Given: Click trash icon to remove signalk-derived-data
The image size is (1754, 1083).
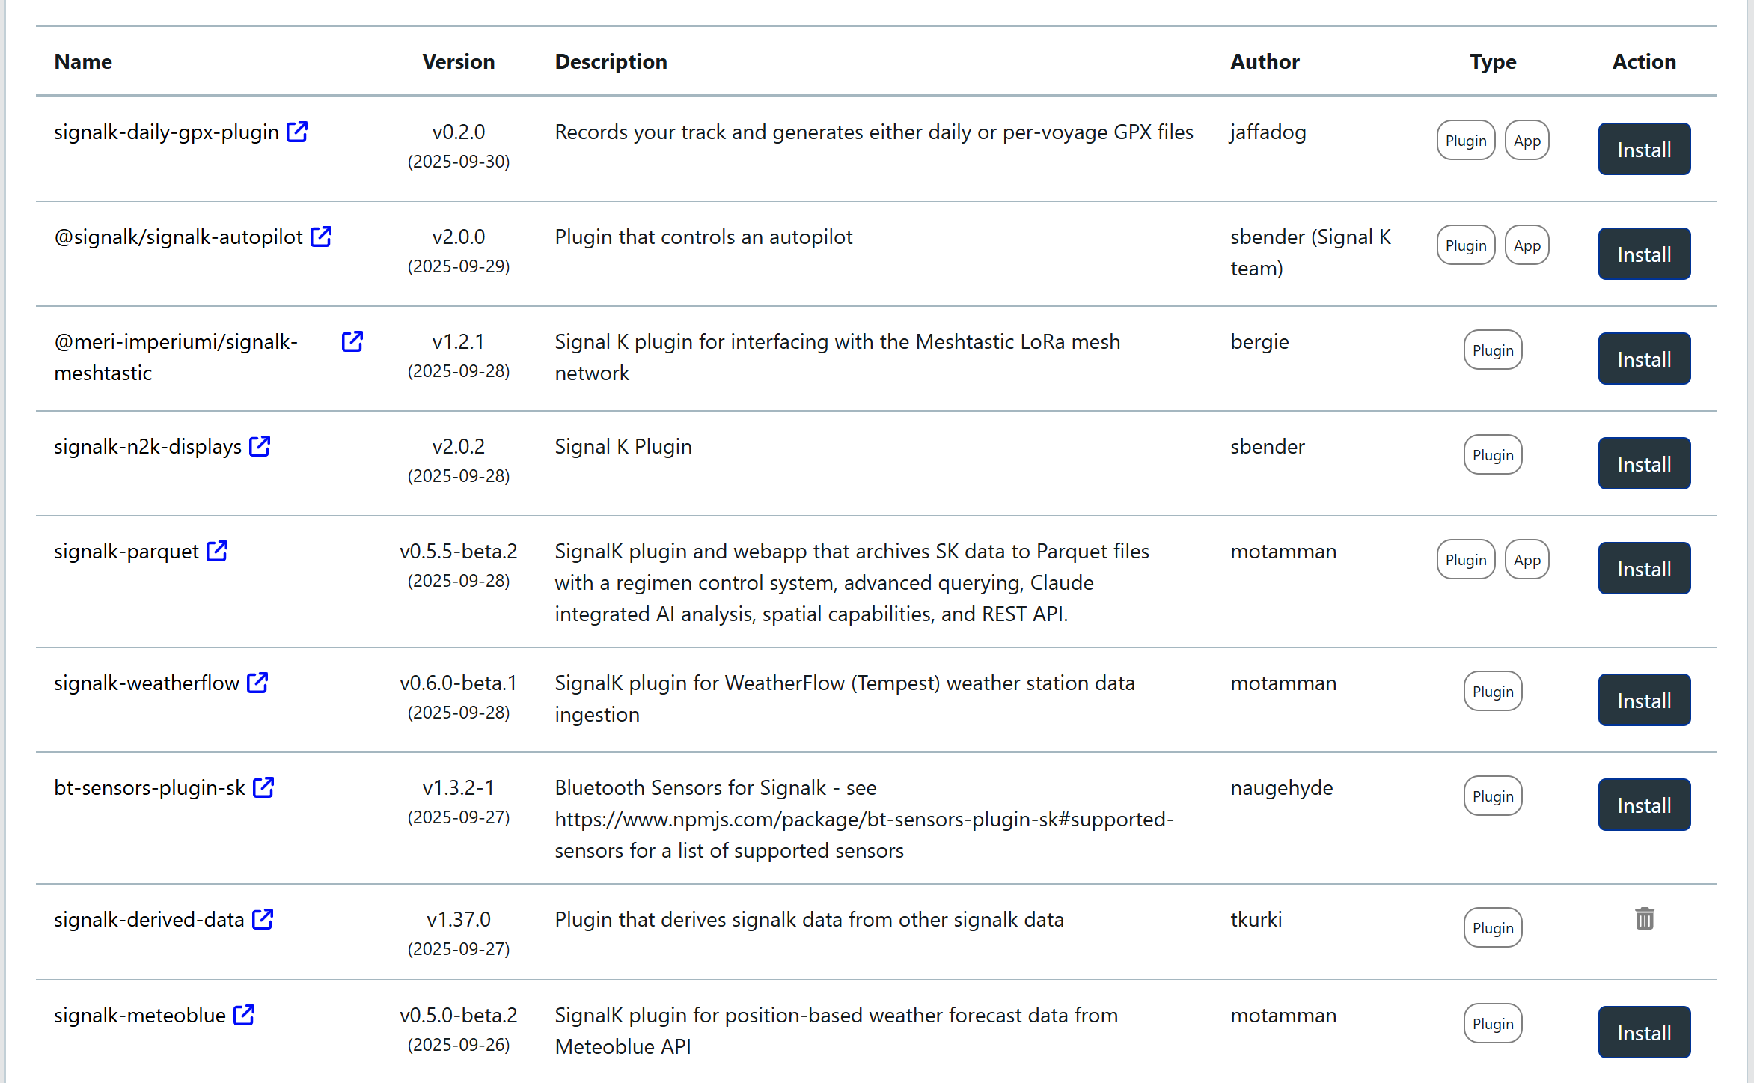Looking at the screenshot, I should point(1644,918).
